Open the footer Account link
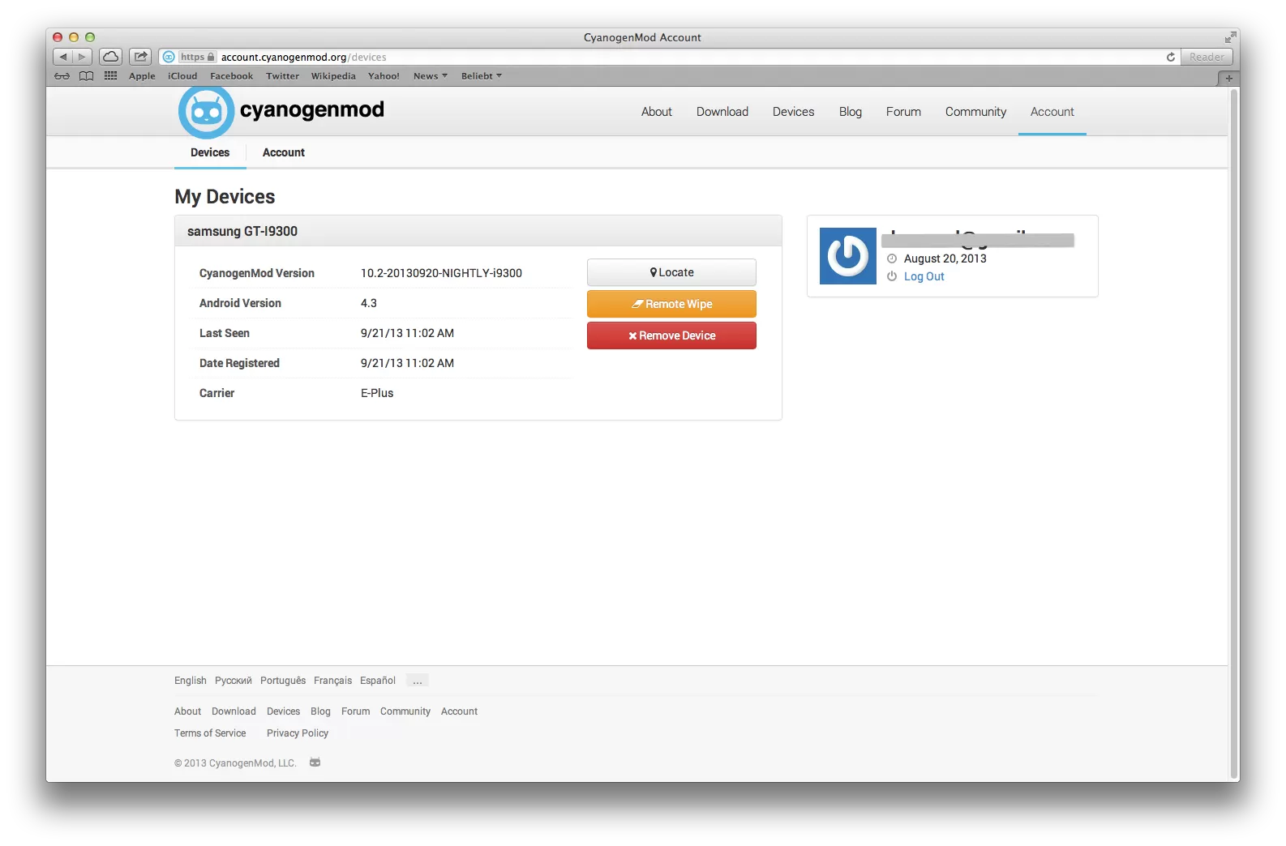 [x=459, y=711]
